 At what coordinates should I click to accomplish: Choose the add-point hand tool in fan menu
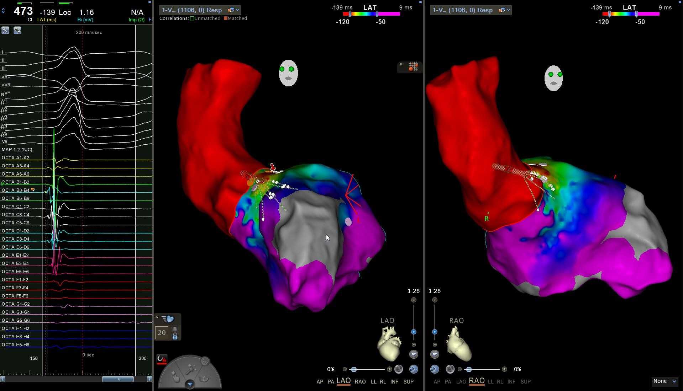pyautogui.click(x=175, y=376)
